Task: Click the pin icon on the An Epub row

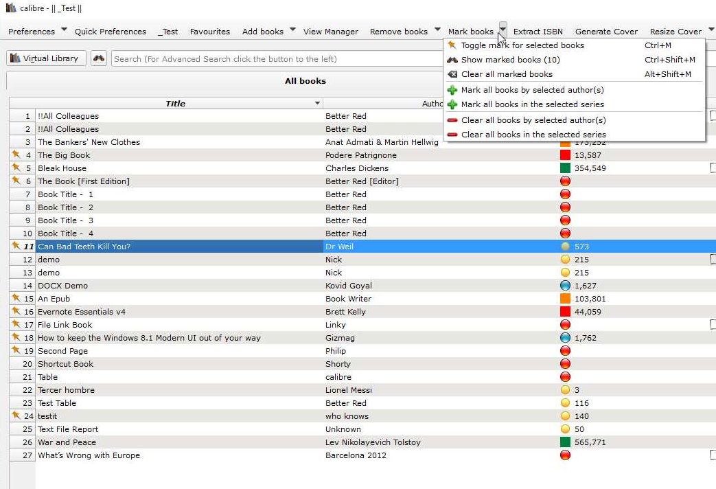Action: click(16, 298)
